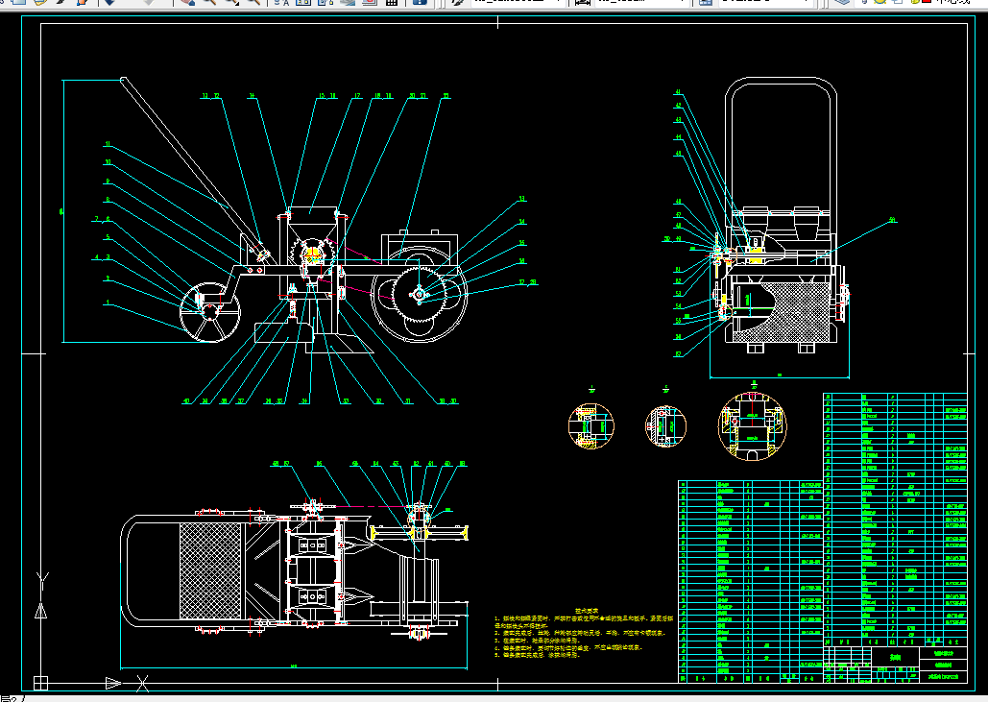Select the spoked front wheel in side view
988x702 pixels.
[x=210, y=312]
